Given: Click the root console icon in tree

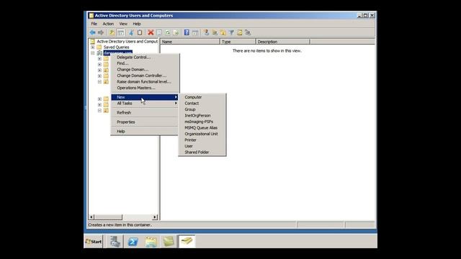Looking at the screenshot, I should (92, 42).
